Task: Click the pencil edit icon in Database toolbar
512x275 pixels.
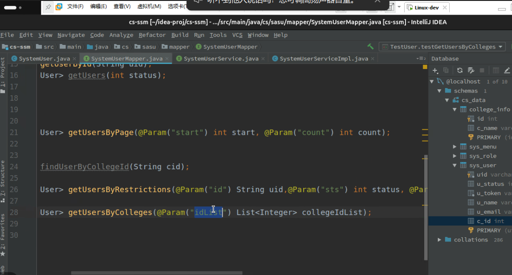Action: coord(507,71)
